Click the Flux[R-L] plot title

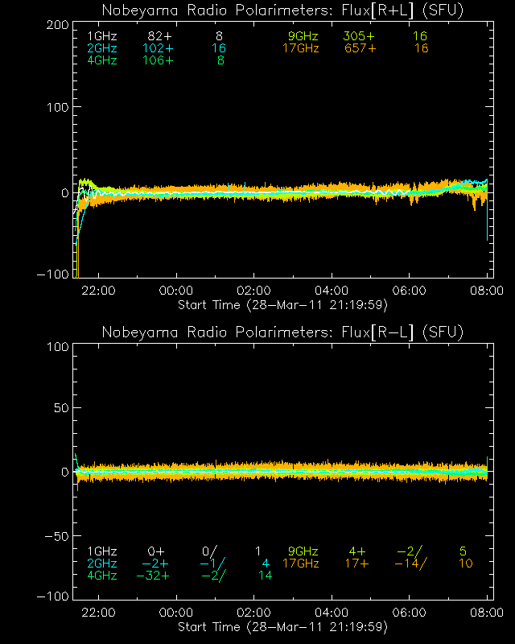tap(282, 332)
